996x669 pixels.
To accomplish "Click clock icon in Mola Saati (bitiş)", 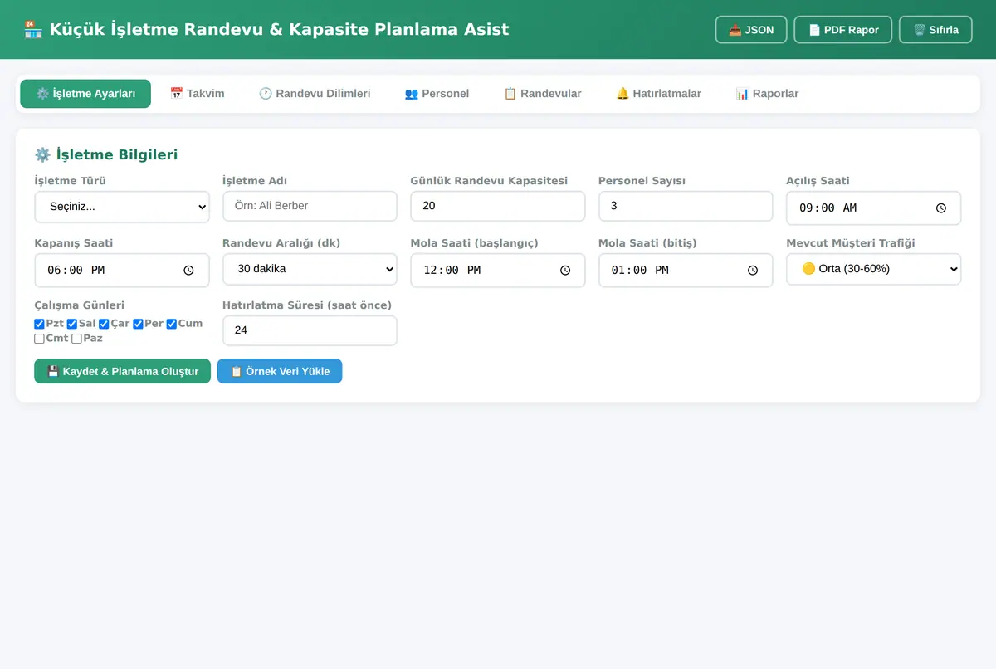I will [x=753, y=271].
